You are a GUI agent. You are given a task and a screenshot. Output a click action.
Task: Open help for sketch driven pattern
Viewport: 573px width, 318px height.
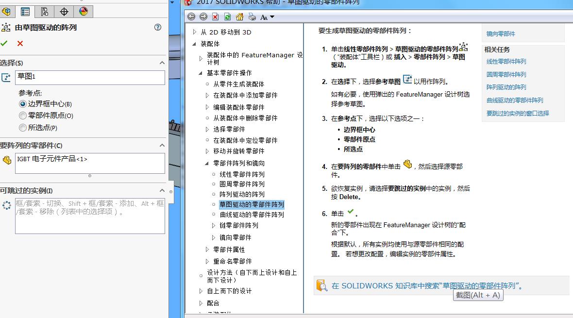click(x=158, y=27)
